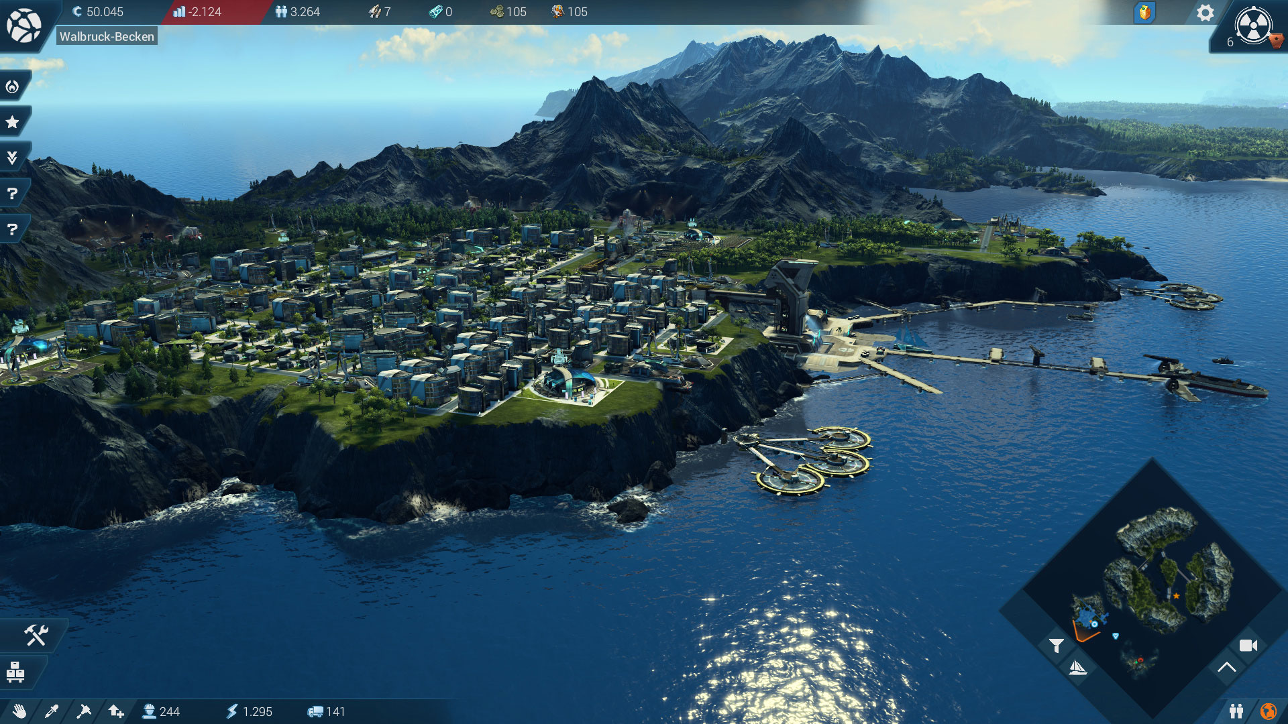The height and width of the screenshot is (724, 1288).
Task: Open the first question mark help tab
Action: [x=12, y=194]
